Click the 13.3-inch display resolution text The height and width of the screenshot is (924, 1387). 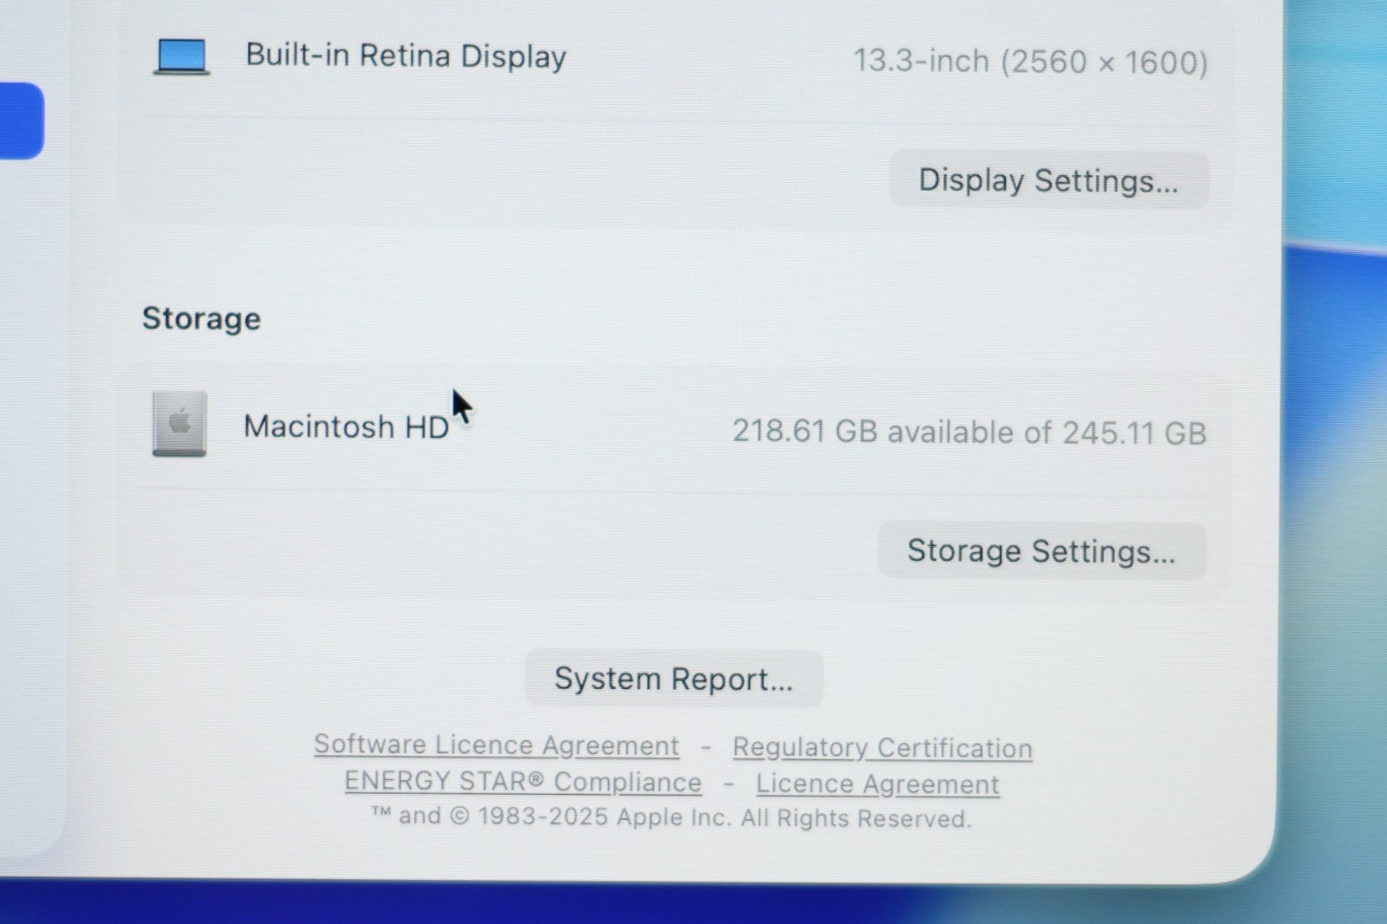tap(1030, 62)
